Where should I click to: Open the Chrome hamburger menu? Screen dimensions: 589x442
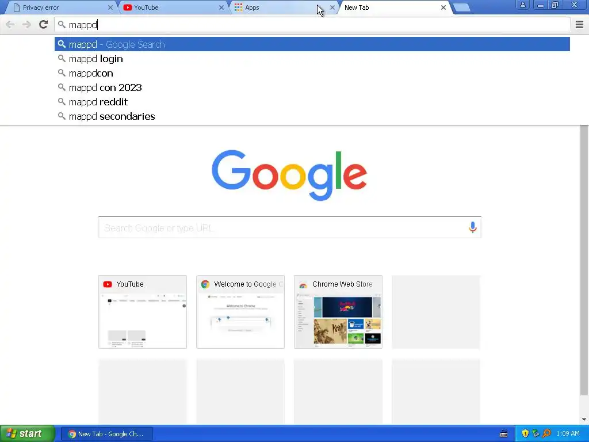[579, 24]
